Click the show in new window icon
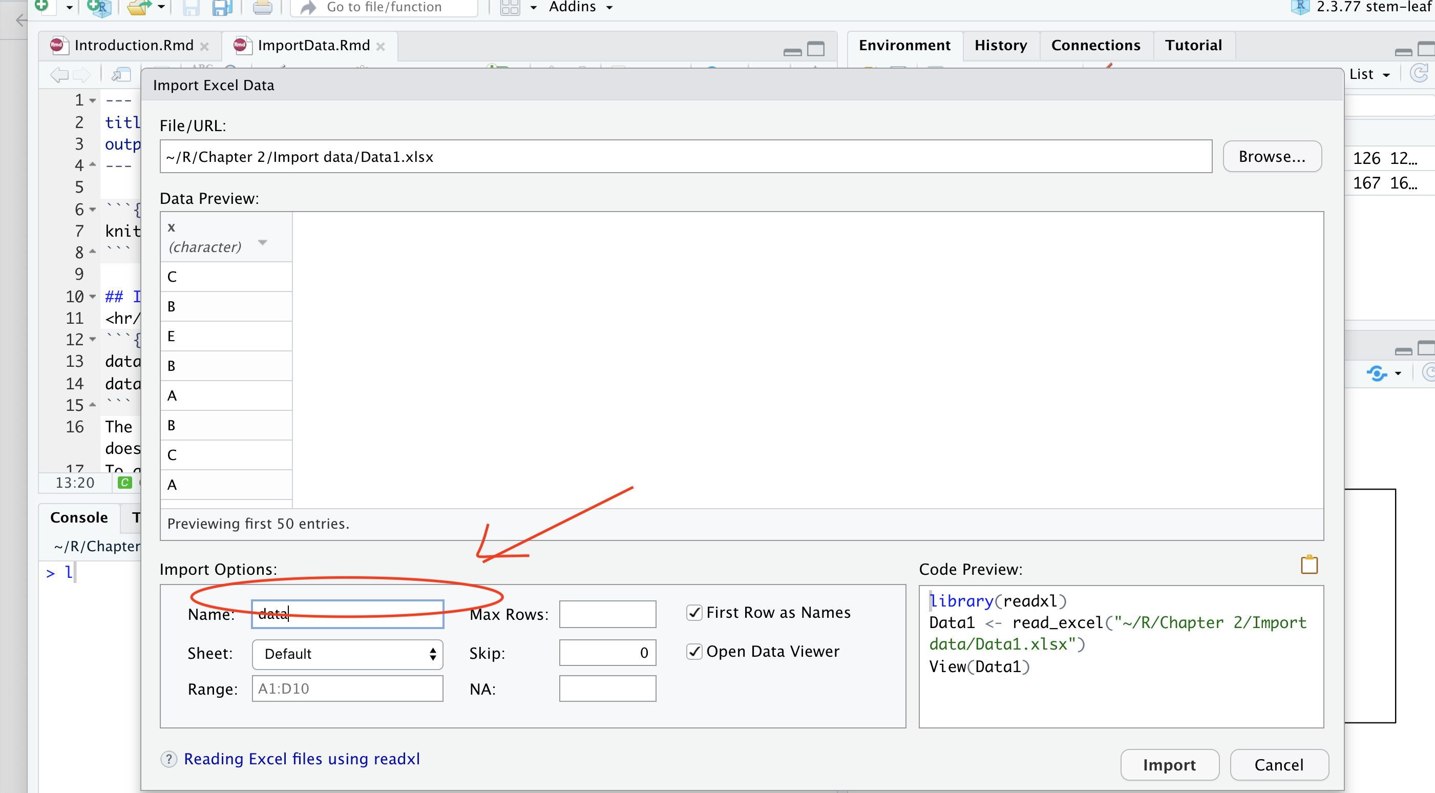 pyautogui.click(x=121, y=74)
